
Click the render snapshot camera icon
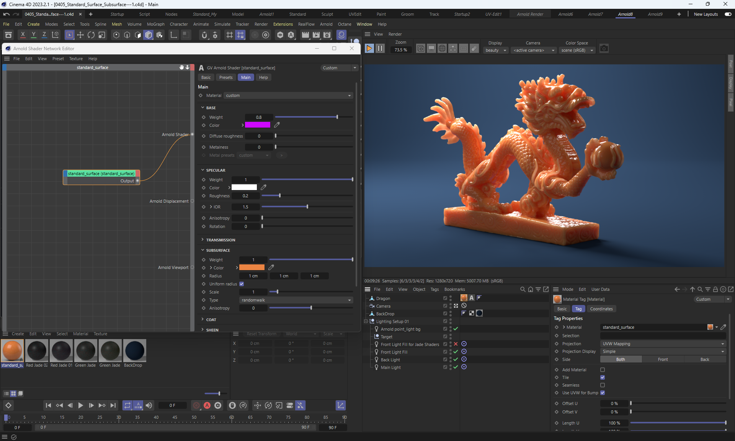[x=604, y=49]
